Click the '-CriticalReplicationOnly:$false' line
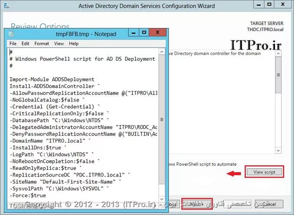This screenshot has width=294, height=215. coord(59,114)
